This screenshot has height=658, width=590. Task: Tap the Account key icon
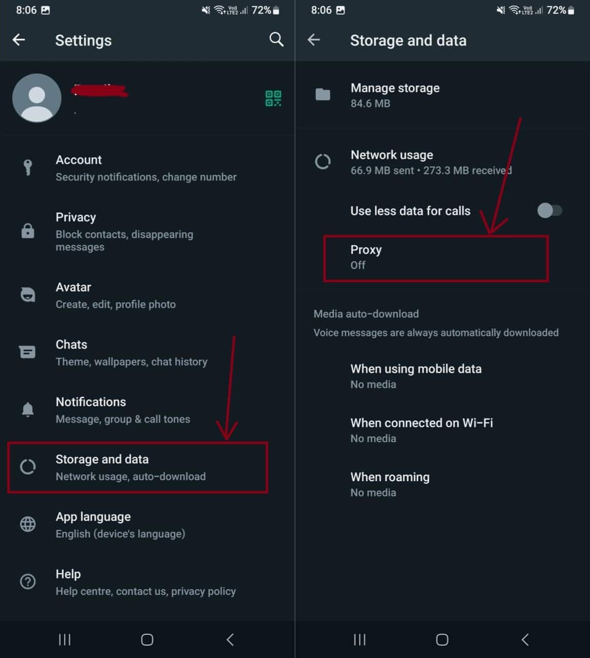click(28, 168)
